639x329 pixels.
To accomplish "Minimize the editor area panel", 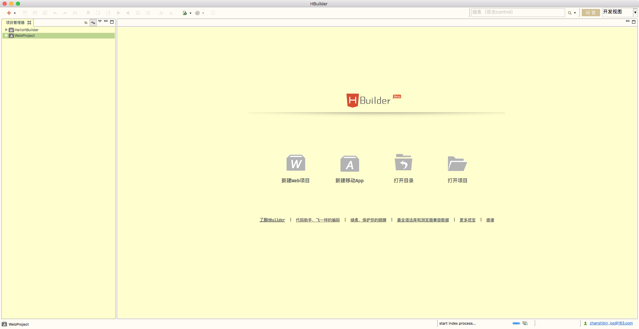I will click(x=628, y=21).
